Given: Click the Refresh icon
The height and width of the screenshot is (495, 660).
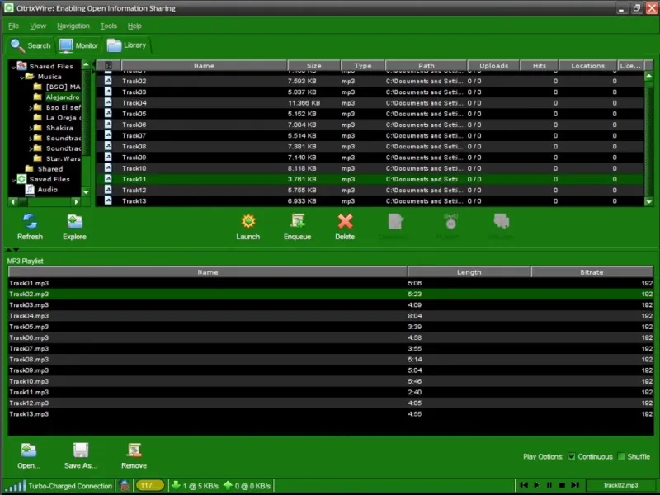Looking at the screenshot, I should coord(30,221).
